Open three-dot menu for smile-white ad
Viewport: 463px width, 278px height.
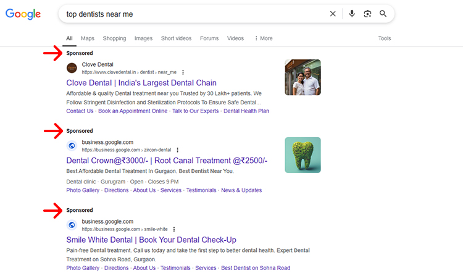pos(174,229)
